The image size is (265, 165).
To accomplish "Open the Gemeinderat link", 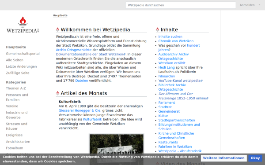I will [169, 111].
